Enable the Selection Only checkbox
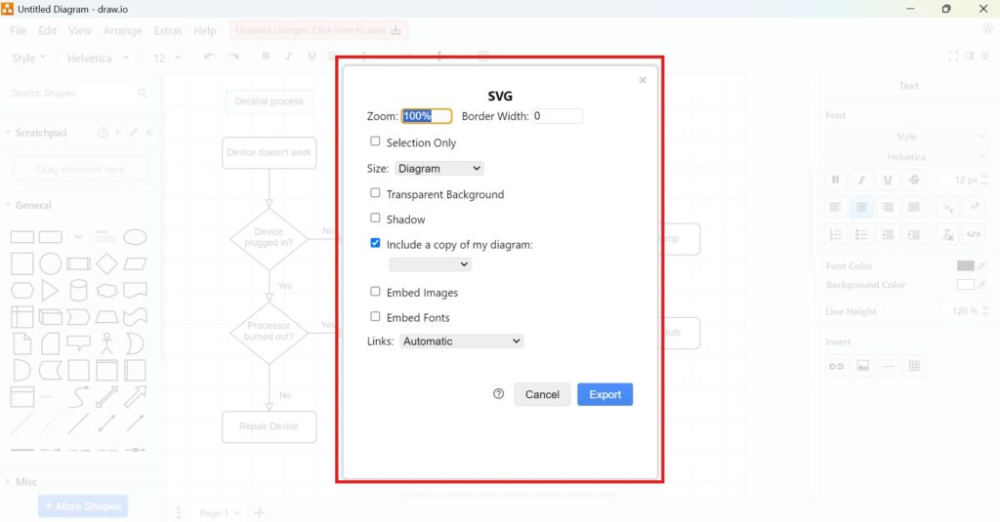 click(375, 141)
